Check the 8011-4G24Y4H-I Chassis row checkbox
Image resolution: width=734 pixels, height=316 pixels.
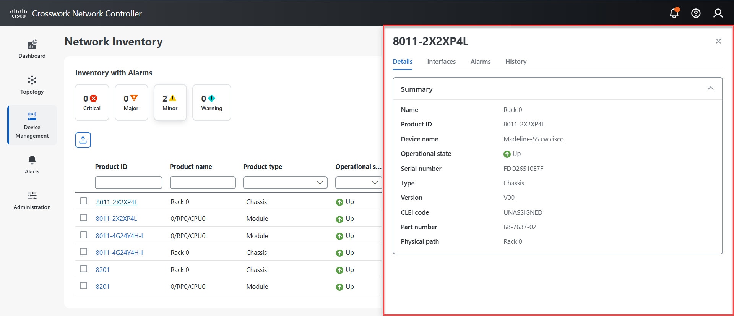pyautogui.click(x=83, y=252)
